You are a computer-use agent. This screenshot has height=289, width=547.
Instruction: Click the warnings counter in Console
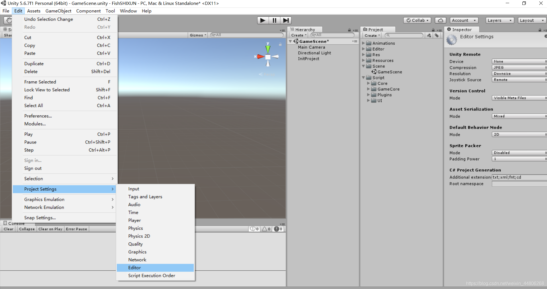(266, 229)
